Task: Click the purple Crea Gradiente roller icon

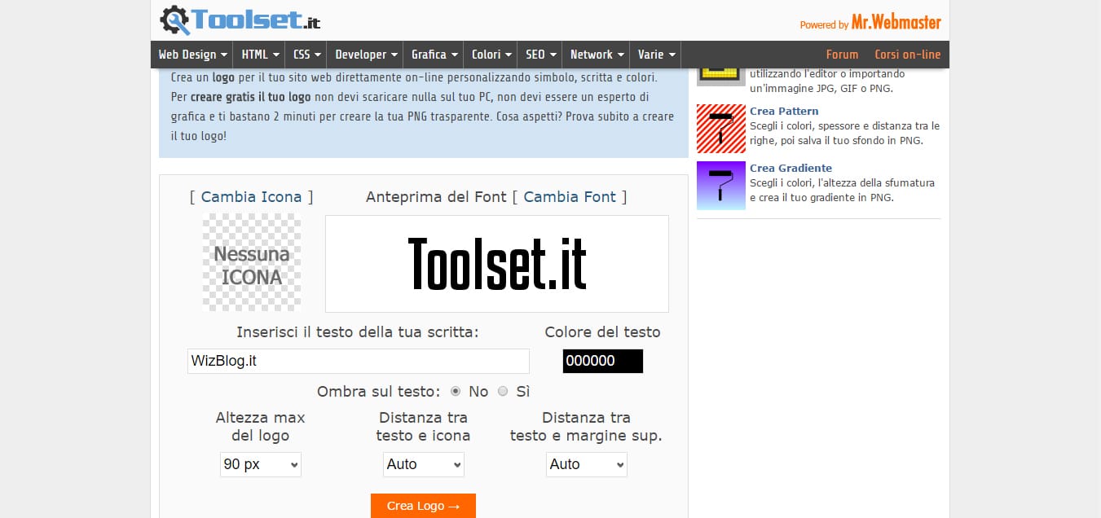Action: click(x=720, y=185)
